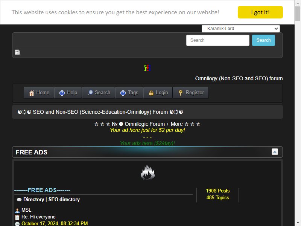Click Omnilogic Forum + More link
This screenshot has width=301, height=226.
tap(147, 124)
